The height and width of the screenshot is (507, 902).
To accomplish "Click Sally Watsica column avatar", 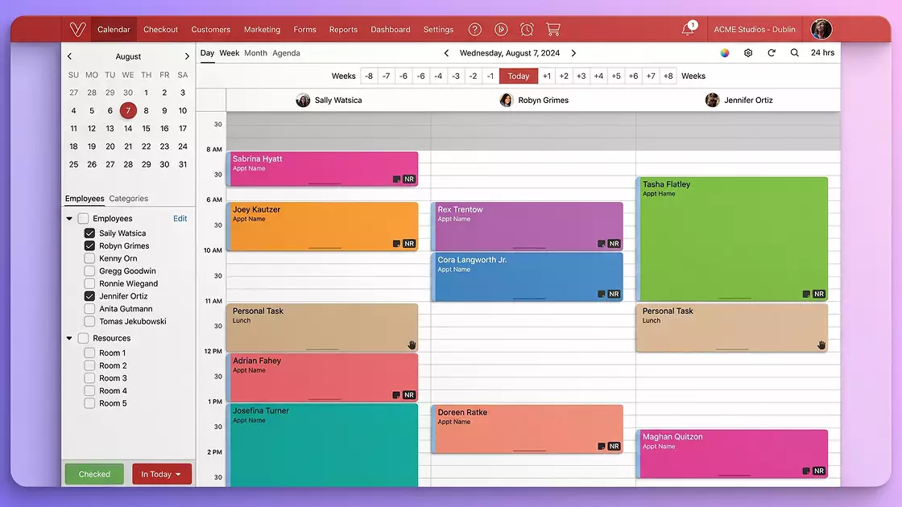I will (x=303, y=100).
